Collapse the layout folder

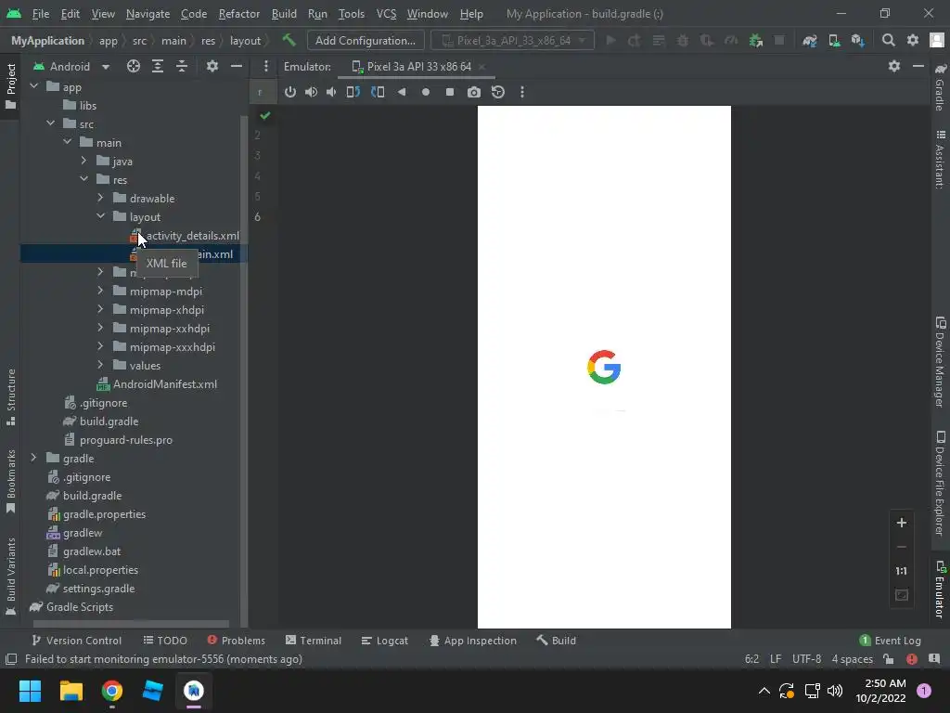coord(100,216)
